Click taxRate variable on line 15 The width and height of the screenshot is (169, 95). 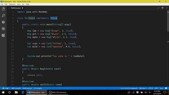click(78, 56)
